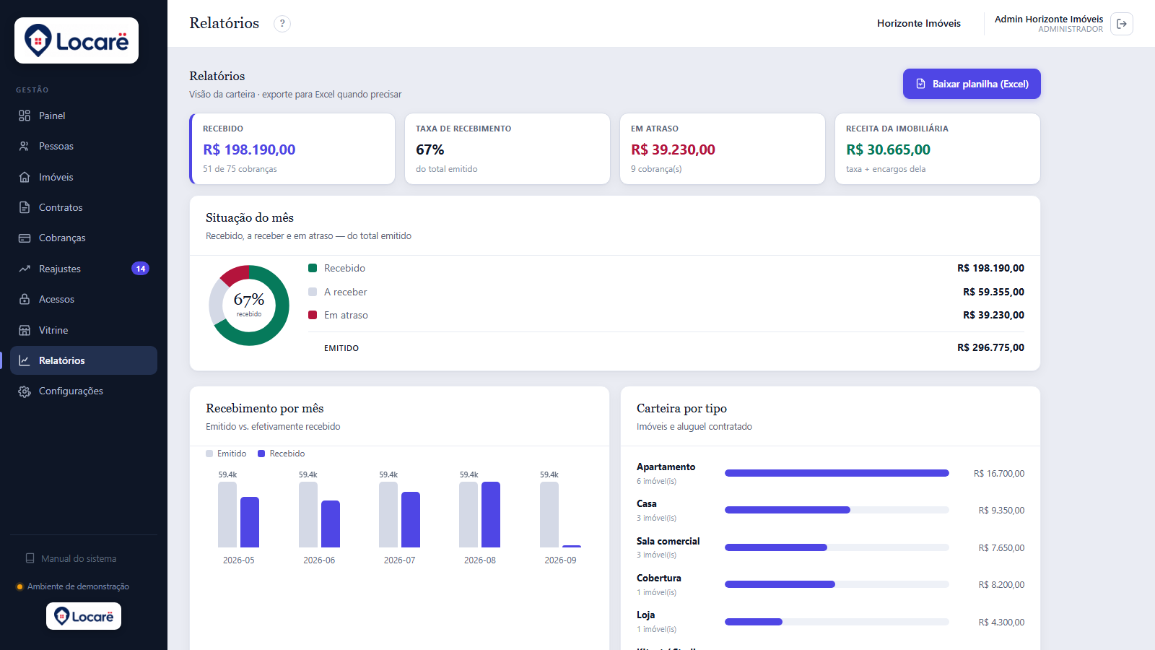Click the 2026-08 Recebido bar
The width and height of the screenshot is (1155, 650).
pyautogui.click(x=491, y=514)
